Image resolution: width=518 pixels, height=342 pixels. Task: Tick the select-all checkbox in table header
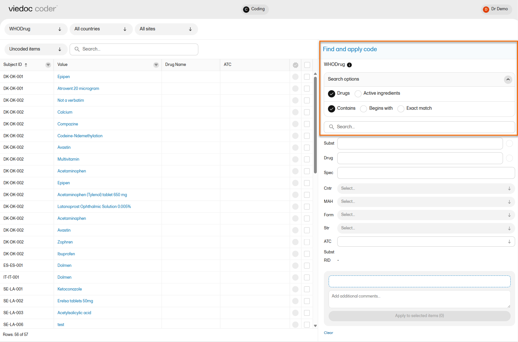click(x=307, y=65)
